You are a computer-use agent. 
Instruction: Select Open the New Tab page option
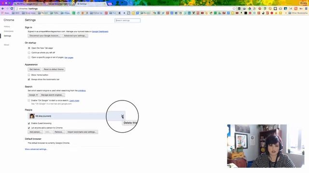[x=29, y=48]
